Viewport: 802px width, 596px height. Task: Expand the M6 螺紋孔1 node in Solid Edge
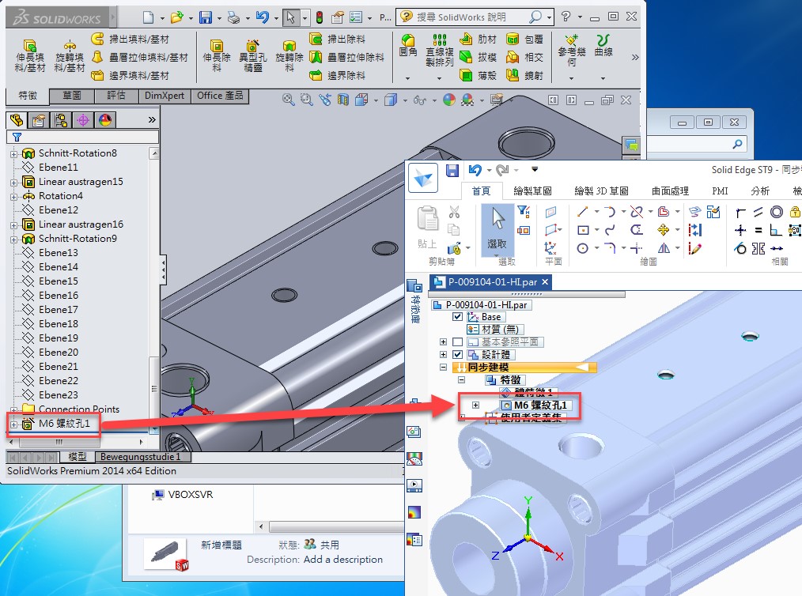pos(475,406)
